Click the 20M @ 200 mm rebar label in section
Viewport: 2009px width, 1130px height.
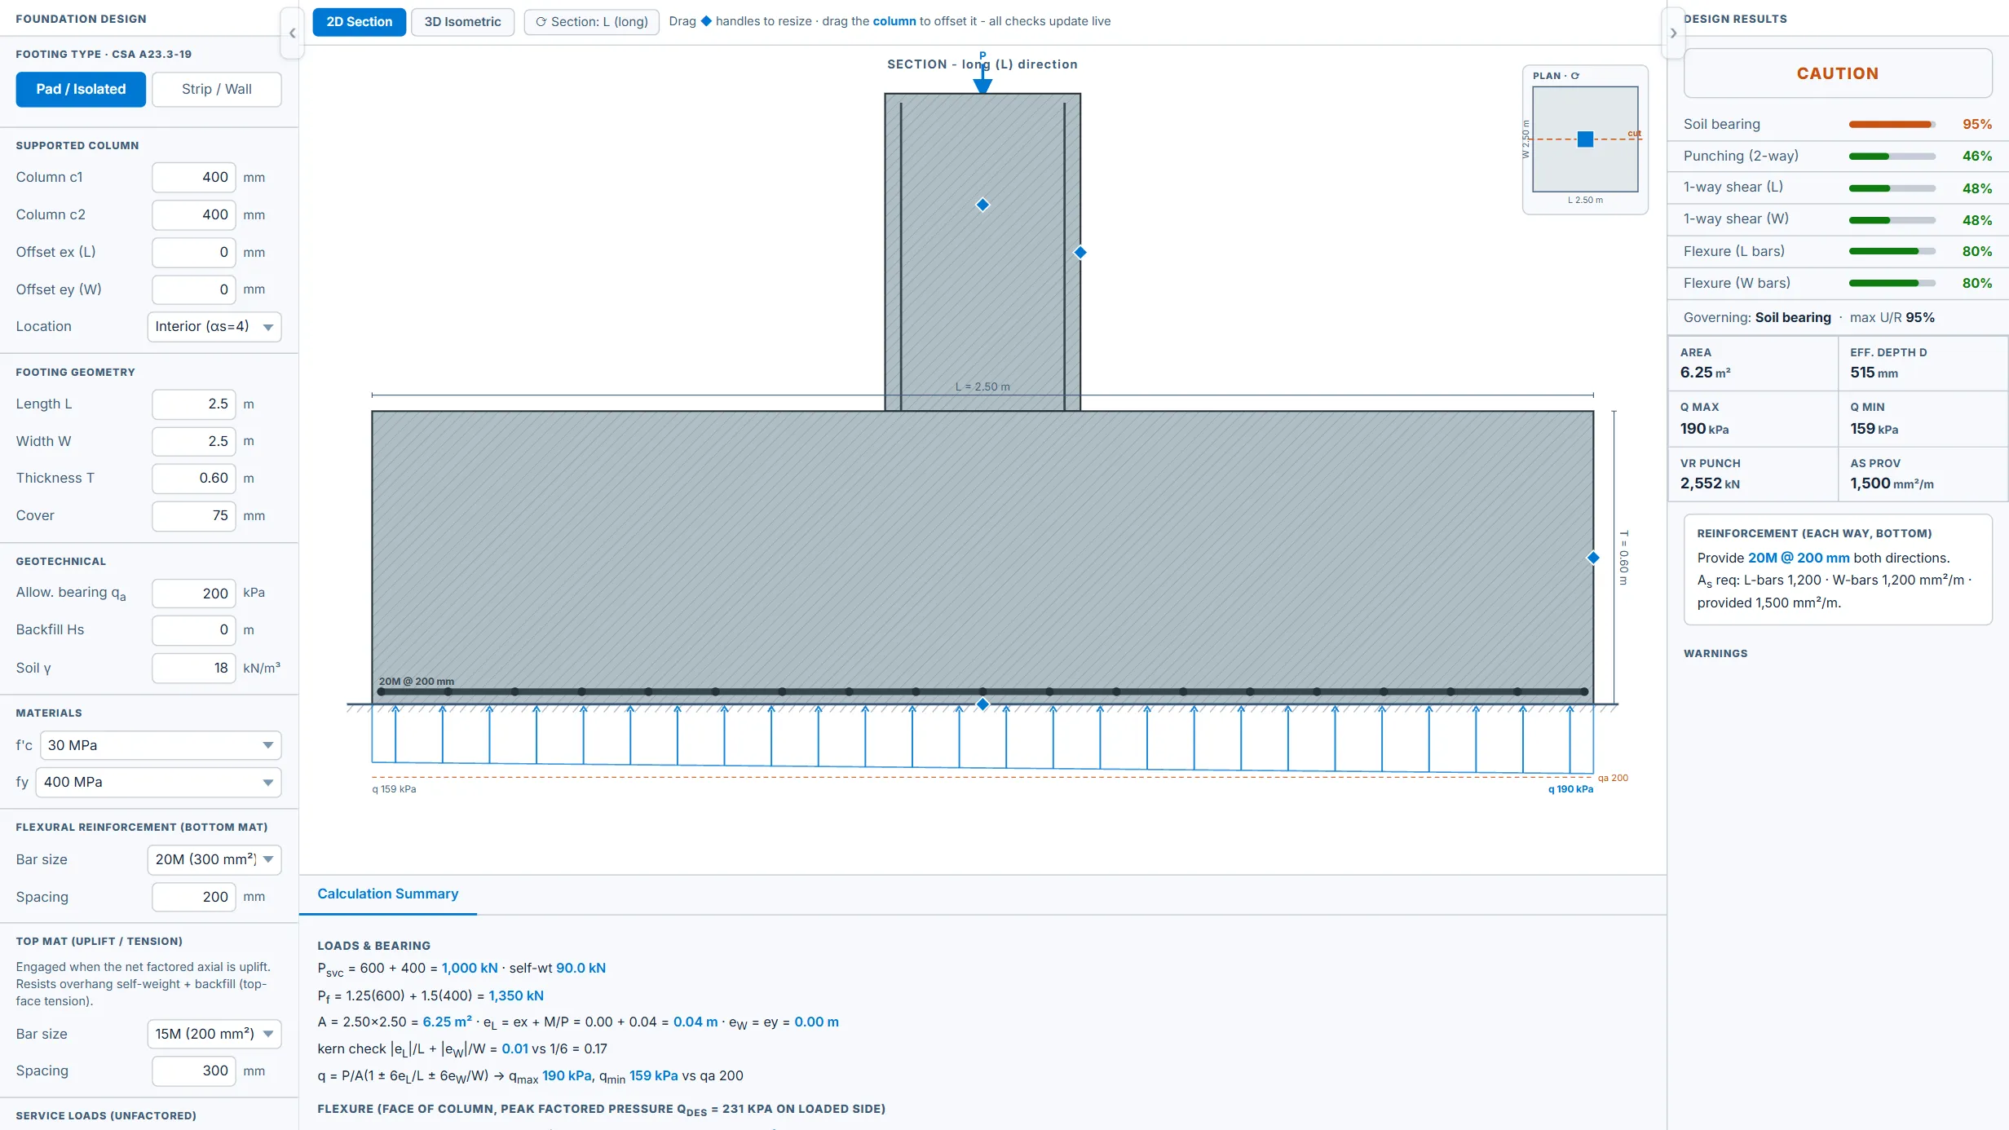click(417, 682)
